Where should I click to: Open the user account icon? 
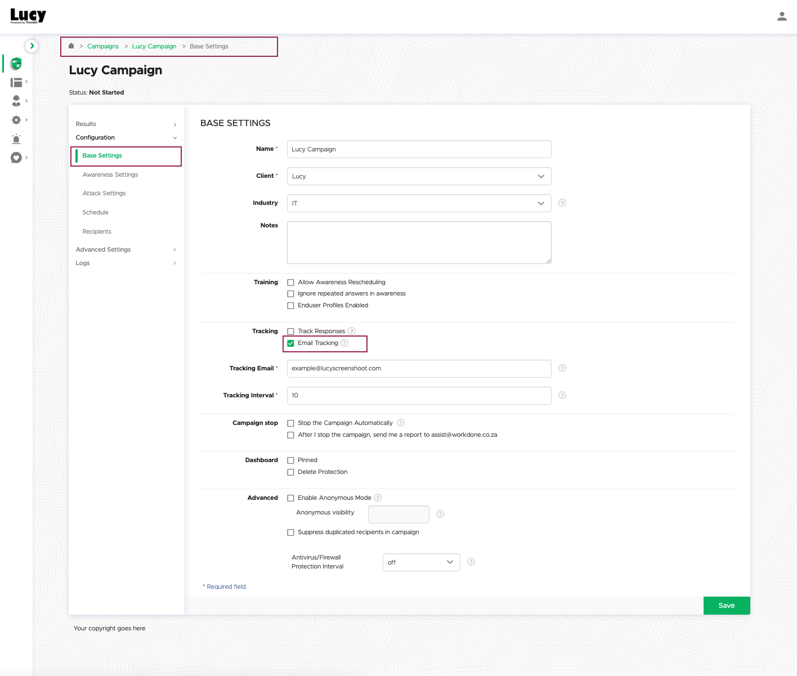(x=782, y=16)
